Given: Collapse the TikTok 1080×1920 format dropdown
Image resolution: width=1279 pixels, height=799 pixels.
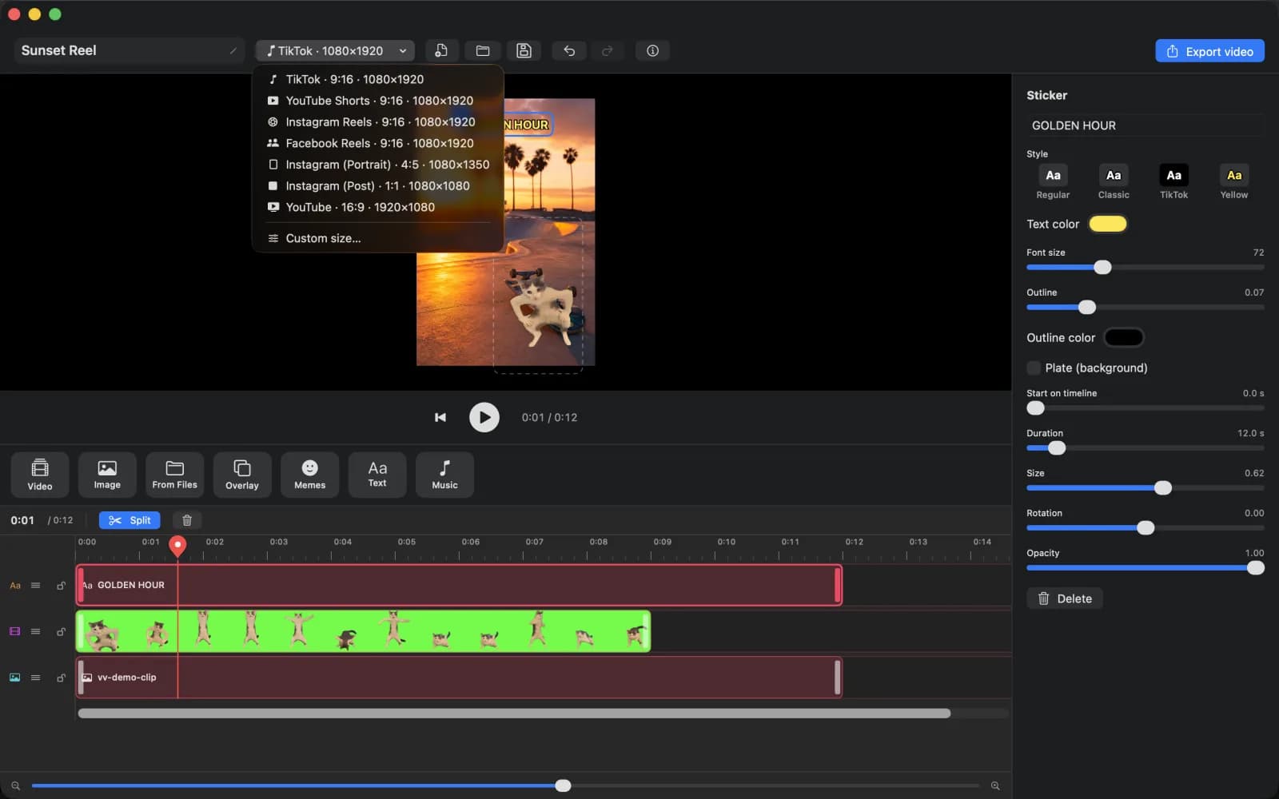Looking at the screenshot, I should pos(335,50).
